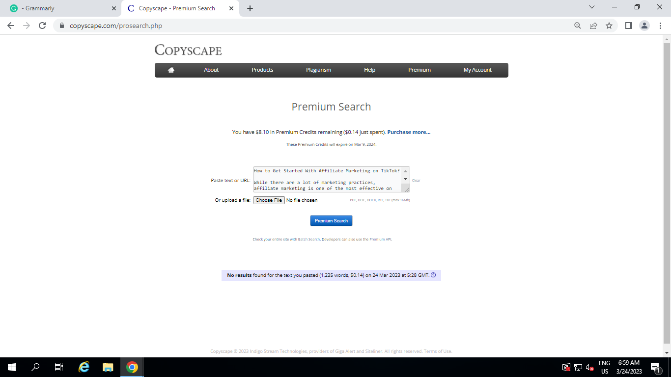Click the Terms of Use footer link
The height and width of the screenshot is (377, 671).
(x=438, y=351)
